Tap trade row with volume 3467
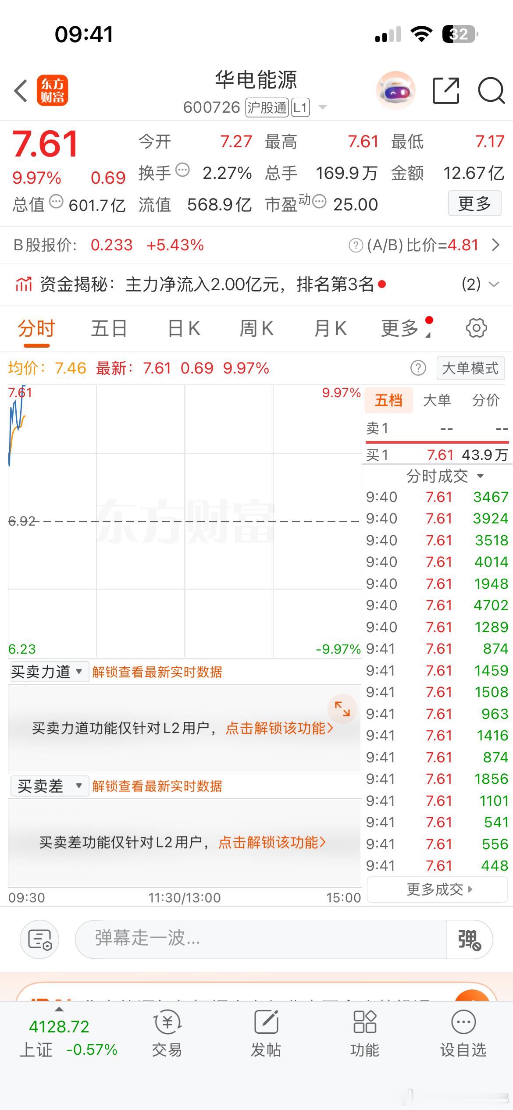The width and height of the screenshot is (513, 1110). point(437,497)
